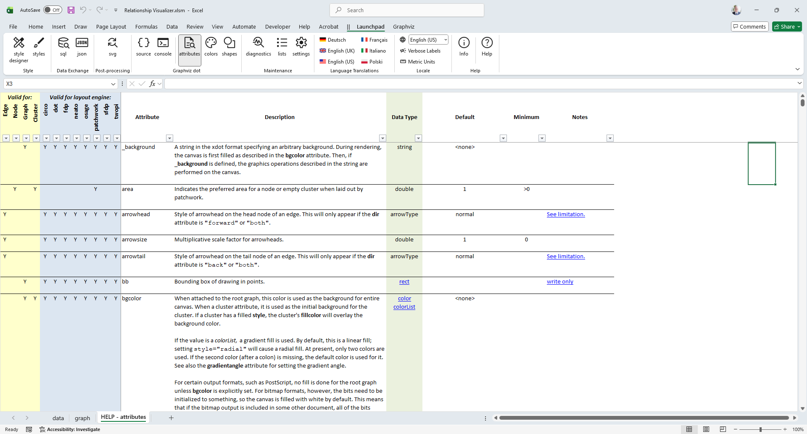
Task: Follow the colorList data type link
Action: (x=404, y=307)
